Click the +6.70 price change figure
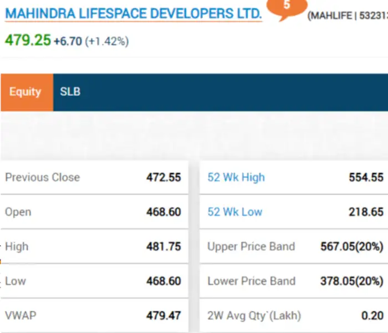Viewport: 388px width, 333px height. pos(68,41)
